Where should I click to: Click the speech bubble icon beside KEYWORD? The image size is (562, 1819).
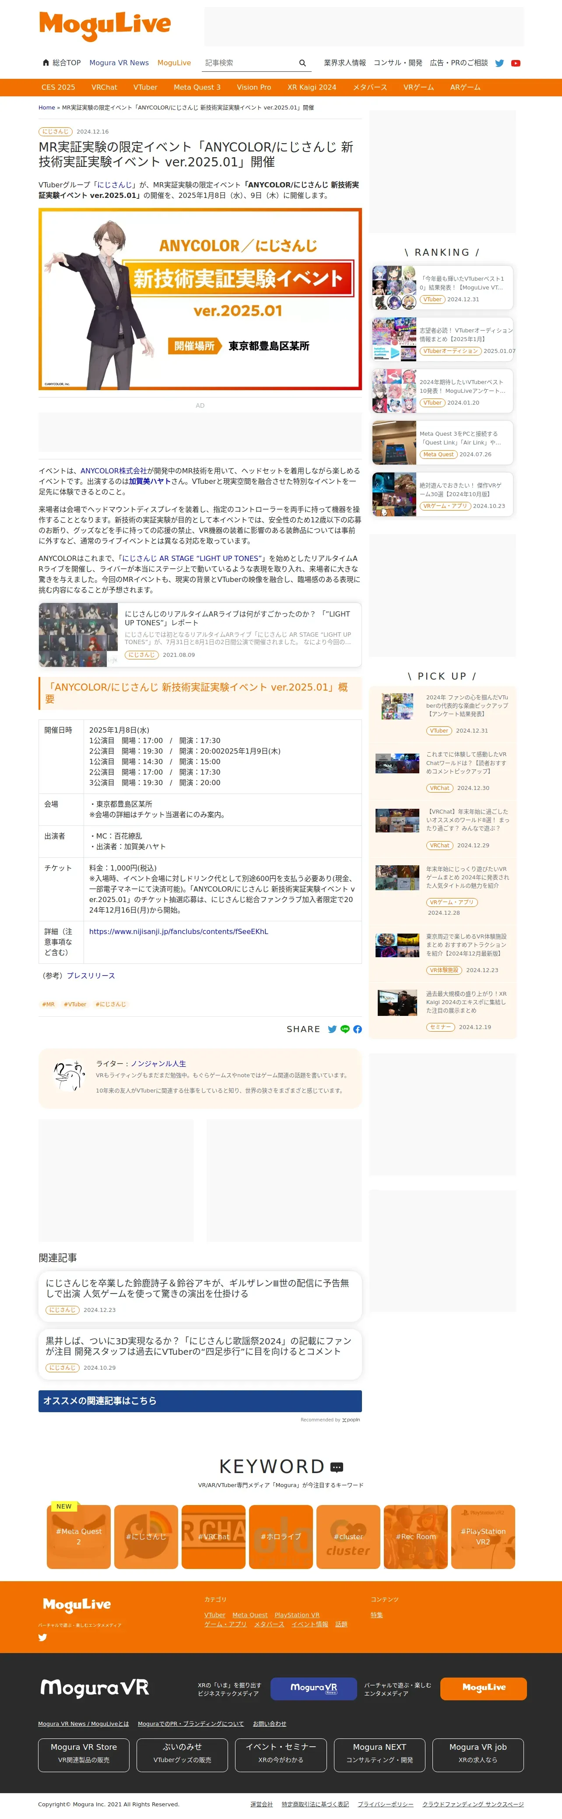(x=337, y=1466)
